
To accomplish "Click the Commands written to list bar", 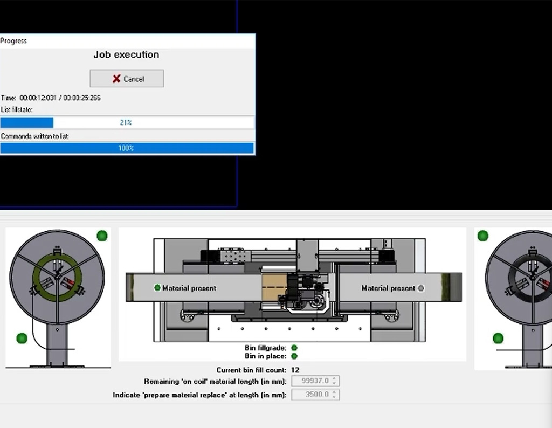I will (x=127, y=148).
